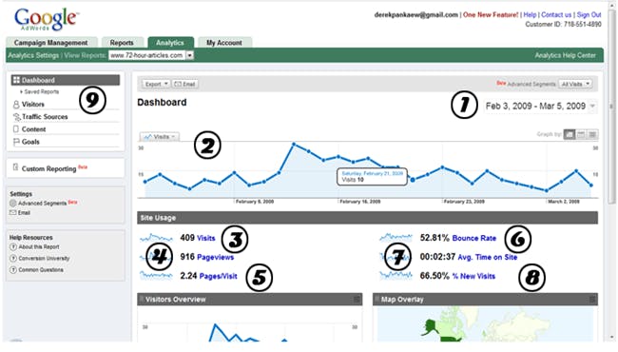Click the % New Visits link
618x352 pixels.
coord(473,276)
